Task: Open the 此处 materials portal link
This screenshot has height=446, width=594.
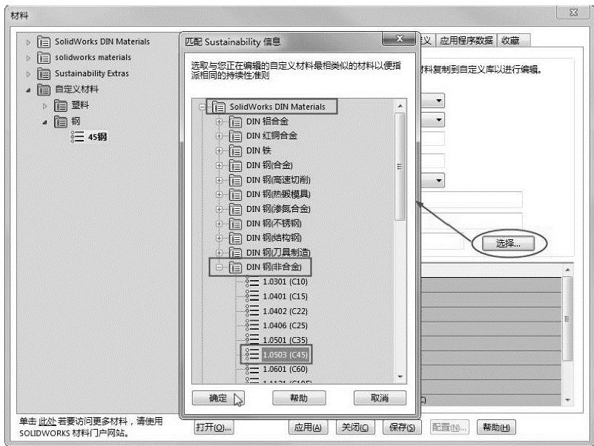Action: coord(47,422)
